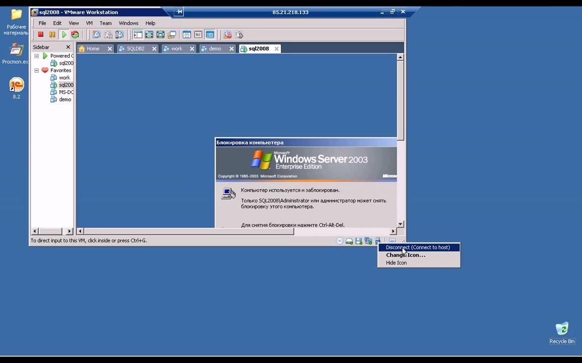Choose Disconnect (Connect to host)

pos(419,247)
